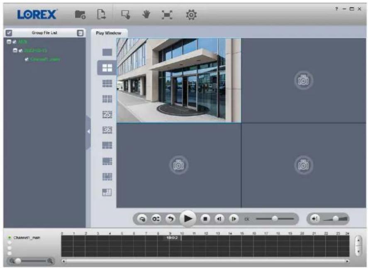Select the fourth channel radio in timeline list
This screenshot has height=268, width=368.
(10, 253)
